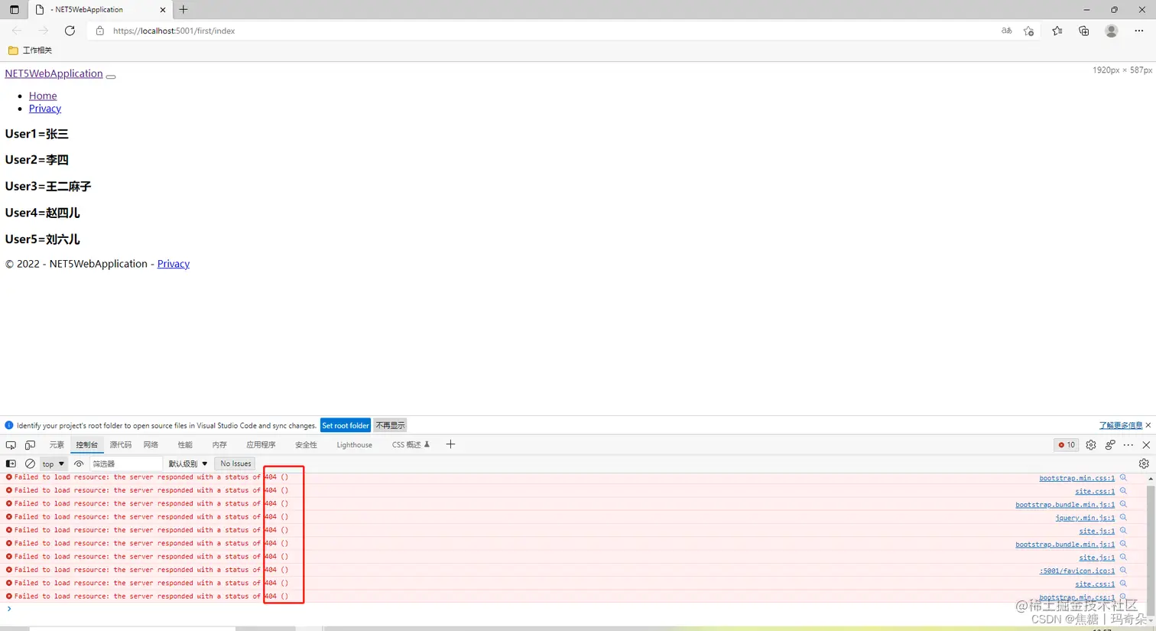Click the 10 errors counter
Image resolution: width=1156 pixels, height=631 pixels.
(x=1067, y=445)
